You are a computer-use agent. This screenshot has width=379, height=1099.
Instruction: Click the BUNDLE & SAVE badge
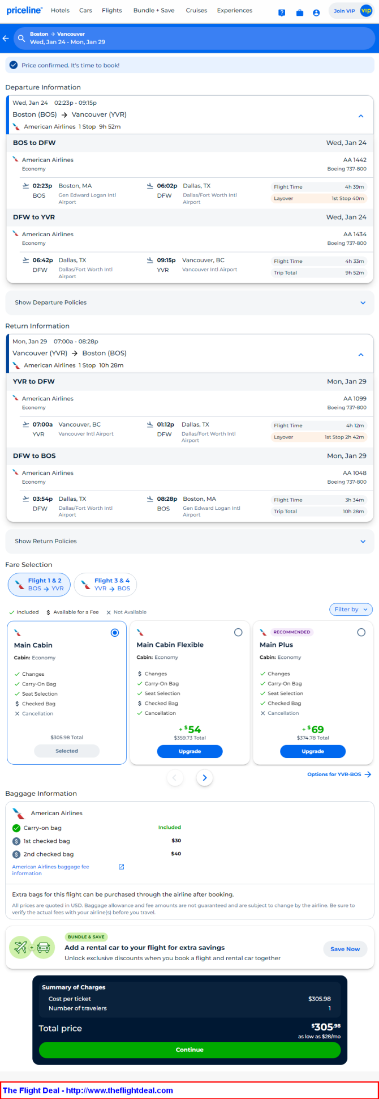click(x=86, y=937)
